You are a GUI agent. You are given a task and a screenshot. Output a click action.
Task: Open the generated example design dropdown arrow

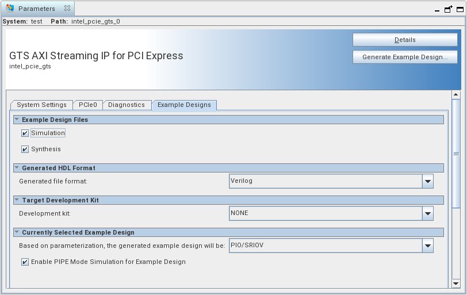[x=428, y=246]
